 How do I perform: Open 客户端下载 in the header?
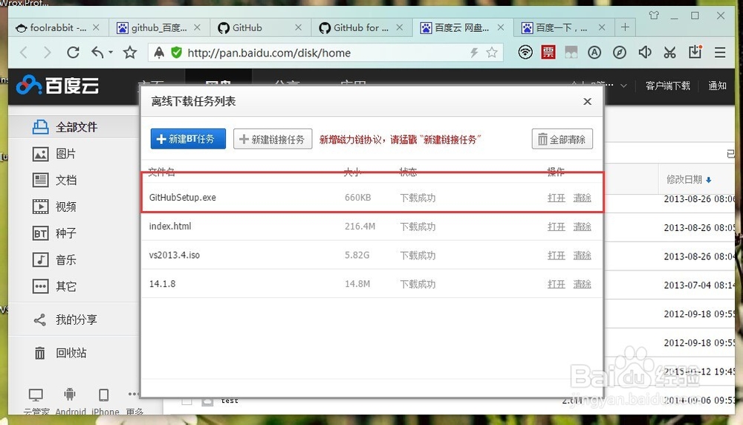[x=668, y=85]
